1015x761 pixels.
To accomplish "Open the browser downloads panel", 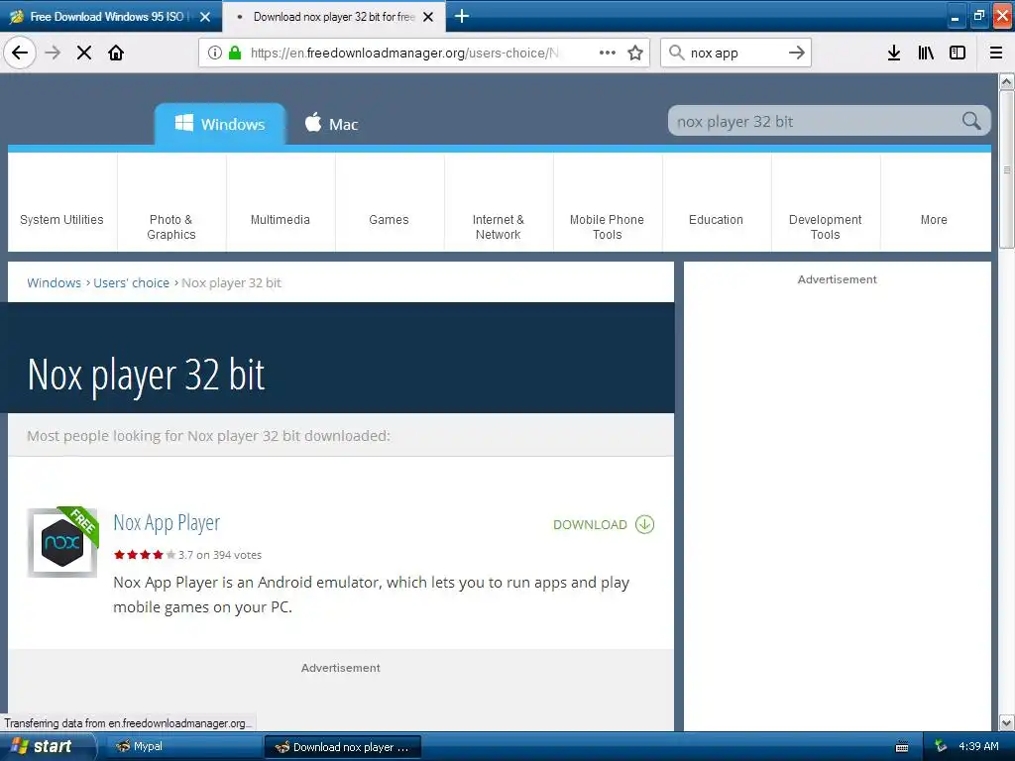I will click(x=894, y=53).
